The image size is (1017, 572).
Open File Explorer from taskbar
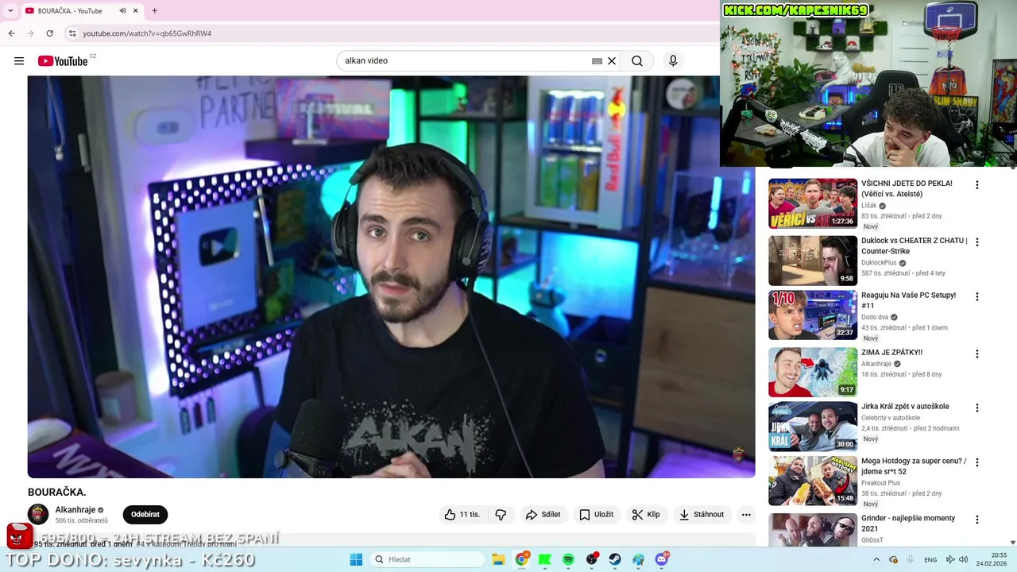tap(498, 559)
